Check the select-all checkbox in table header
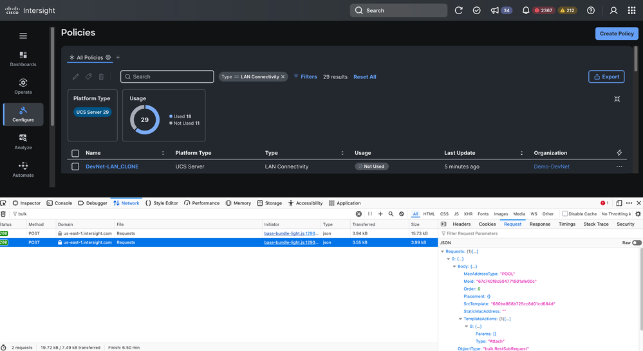Screen dimensions: 643x351 75,153
